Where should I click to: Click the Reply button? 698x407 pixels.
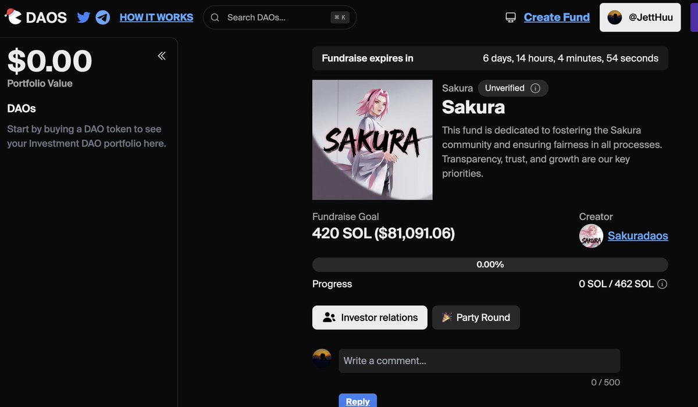click(358, 401)
